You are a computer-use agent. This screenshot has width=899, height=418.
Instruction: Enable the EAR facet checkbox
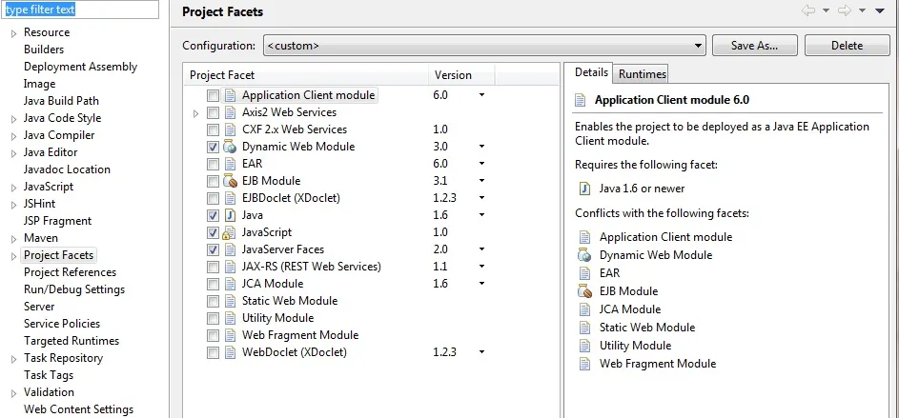click(x=213, y=164)
